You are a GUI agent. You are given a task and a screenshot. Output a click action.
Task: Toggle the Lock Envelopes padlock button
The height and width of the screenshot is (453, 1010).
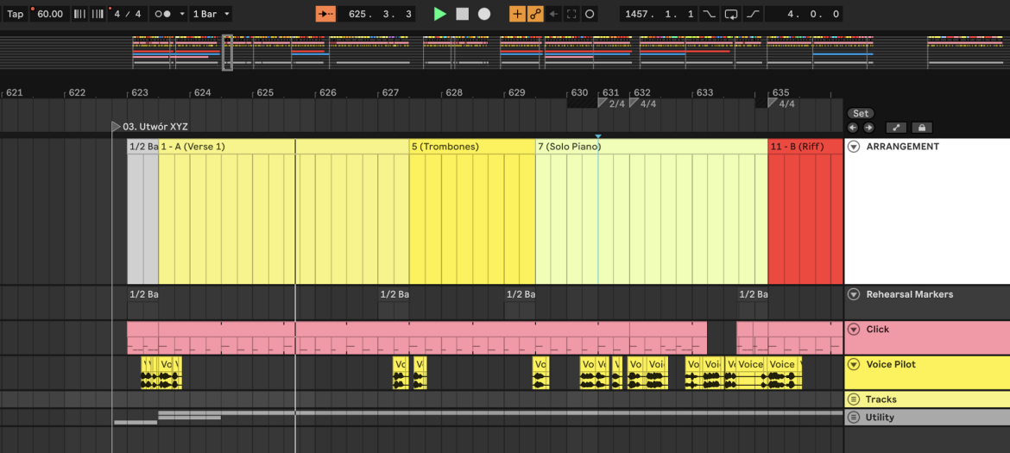(x=921, y=128)
